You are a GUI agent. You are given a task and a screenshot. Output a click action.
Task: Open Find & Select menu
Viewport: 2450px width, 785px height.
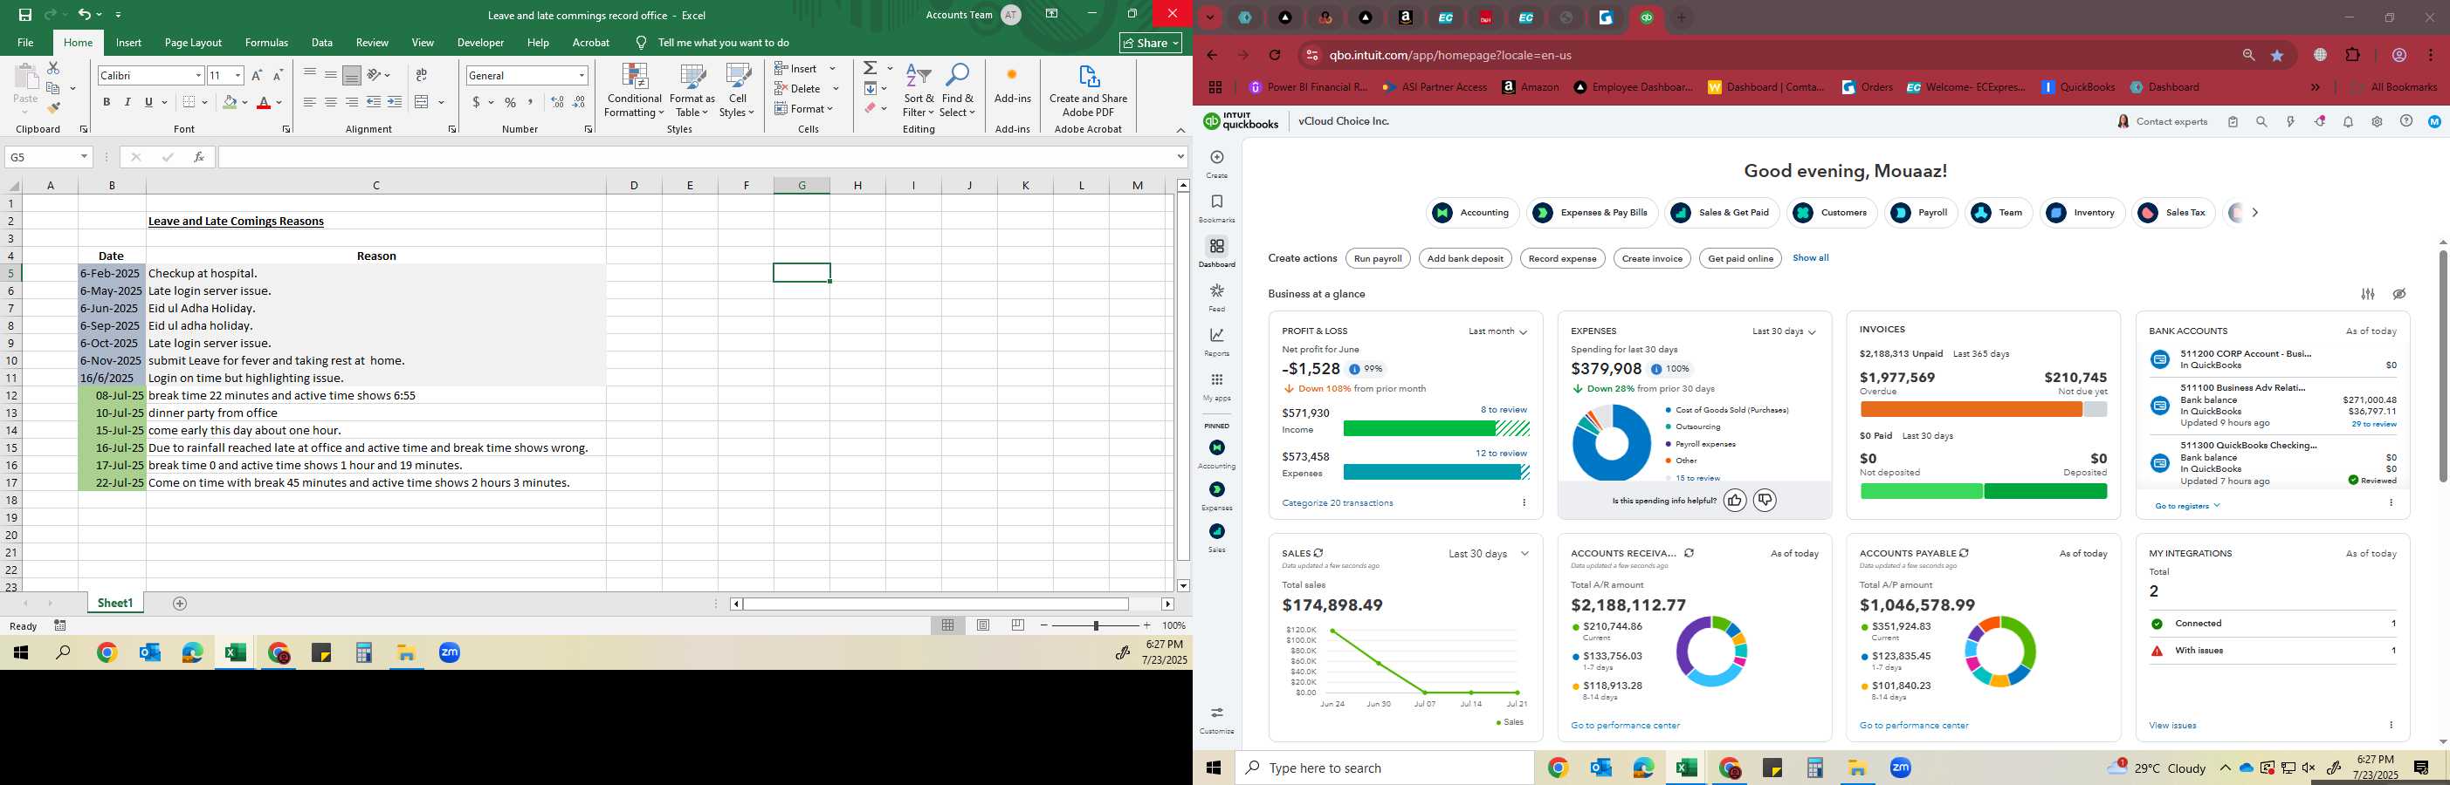958,91
